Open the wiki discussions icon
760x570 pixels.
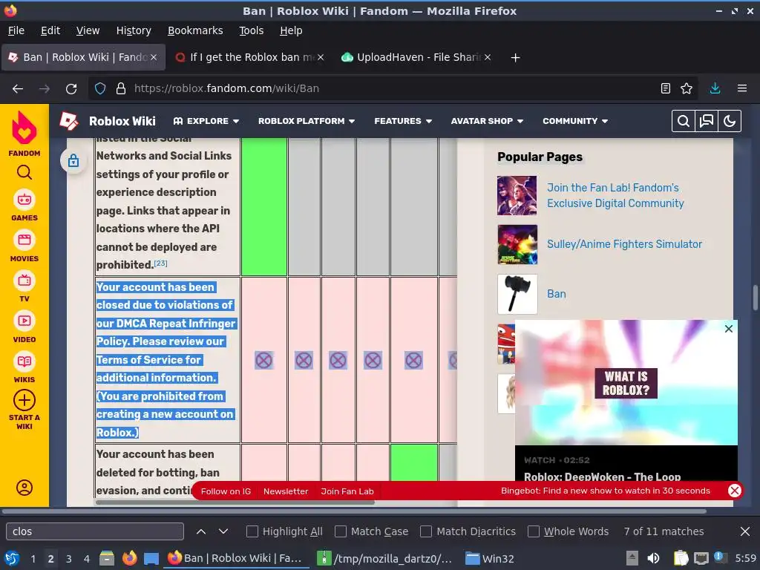tap(707, 121)
